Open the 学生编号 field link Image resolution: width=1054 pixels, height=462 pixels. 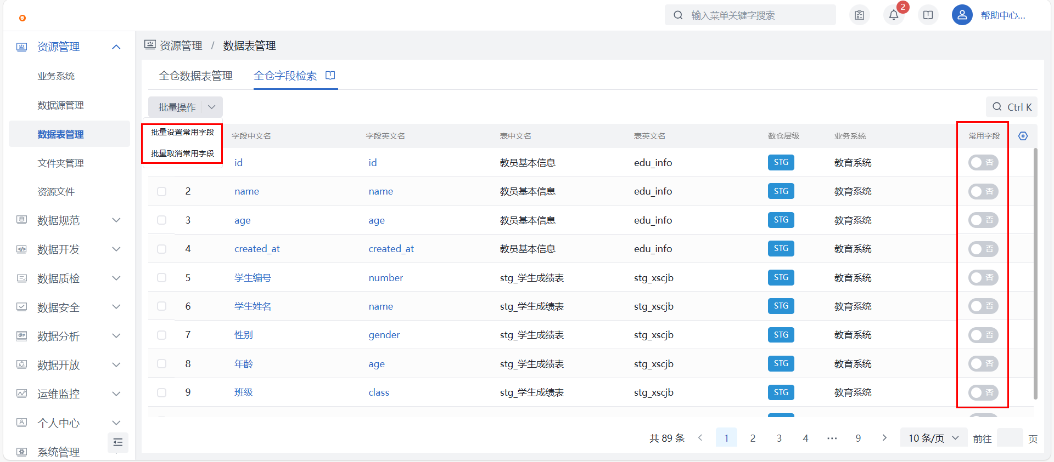(x=253, y=278)
